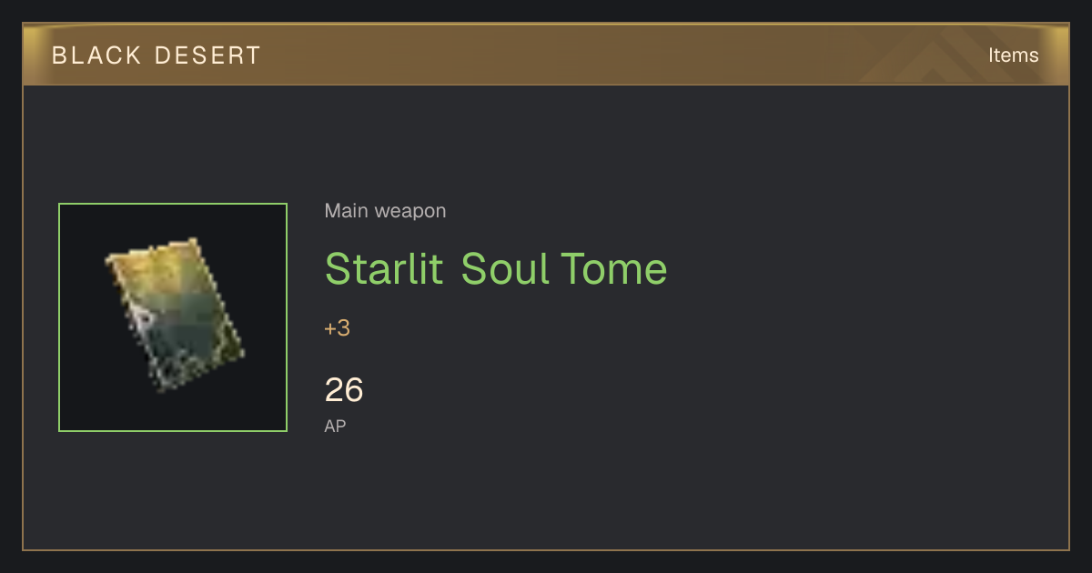Click the +3 enhancement level
1092x573 pixels.
pyautogui.click(x=337, y=328)
